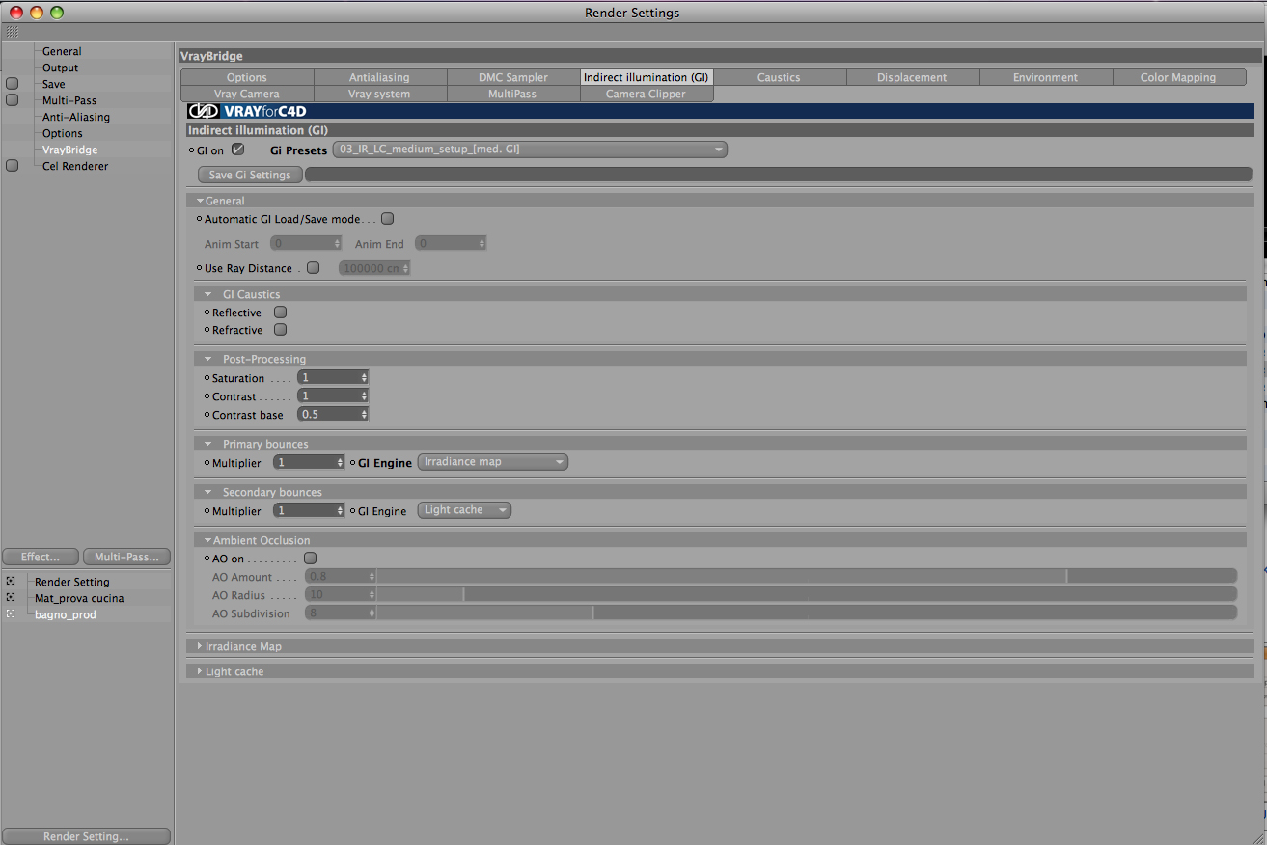Expand the Irradiance Map section
1267x845 pixels.
200,646
